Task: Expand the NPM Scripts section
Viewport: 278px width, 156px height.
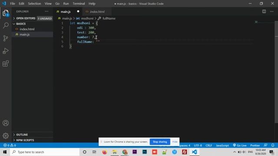Action: [33, 140]
